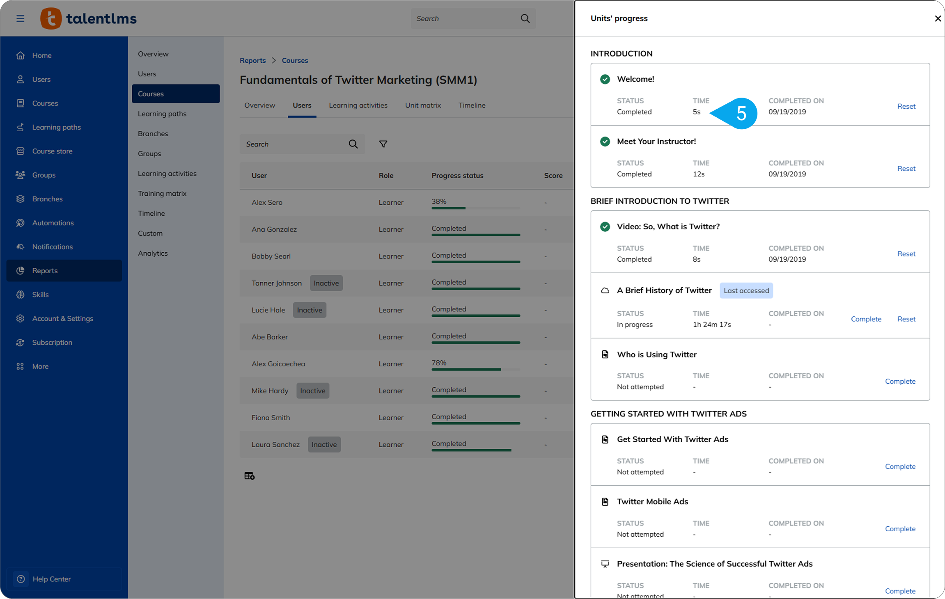Click the green check icon beside Welcome!
This screenshot has width=945, height=599.
[605, 79]
